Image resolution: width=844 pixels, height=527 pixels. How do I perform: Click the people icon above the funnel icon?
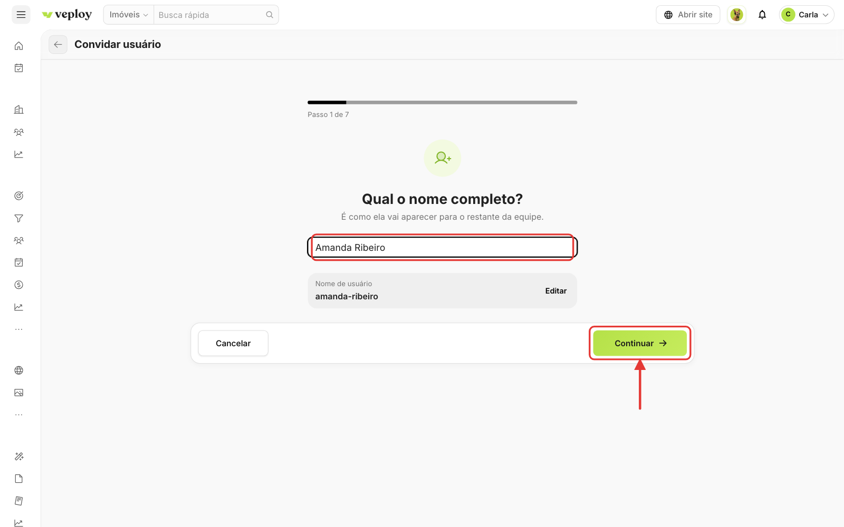tap(19, 132)
